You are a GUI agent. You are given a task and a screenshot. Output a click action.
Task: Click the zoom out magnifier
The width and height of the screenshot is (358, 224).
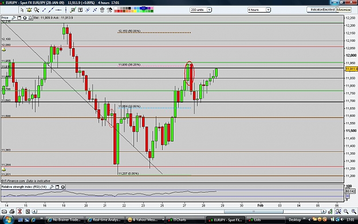click(346, 211)
